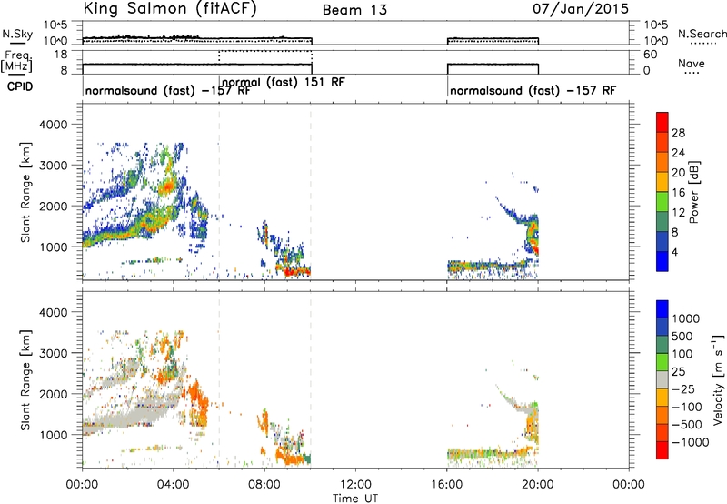Image resolution: width=727 pixels, height=504 pixels.
Task: Click the Freq. [MHz] axis label
Action: coord(17,61)
